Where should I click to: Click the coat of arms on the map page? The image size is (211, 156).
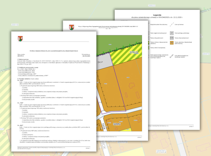pos(71,27)
